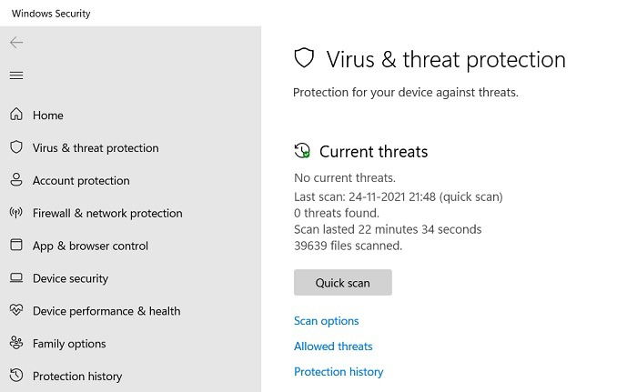This screenshot has height=392, width=637.
Task: Select sidebar Protection history clock icon
Action: 16,376
